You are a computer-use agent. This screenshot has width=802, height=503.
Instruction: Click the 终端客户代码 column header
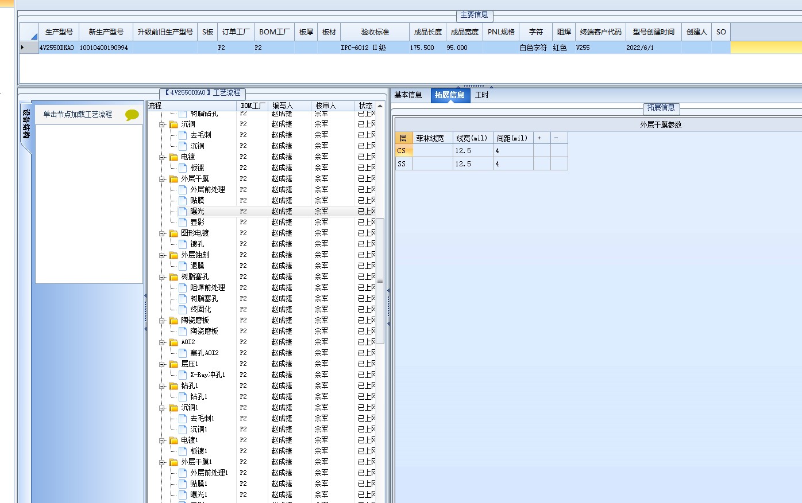point(601,32)
